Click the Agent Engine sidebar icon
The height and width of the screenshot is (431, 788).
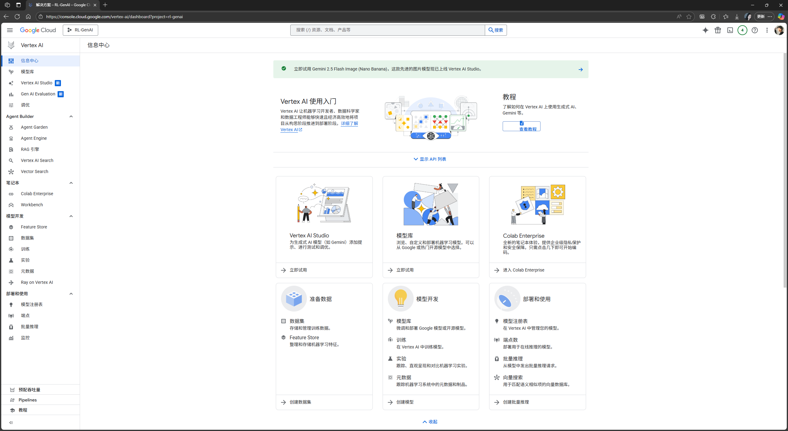(x=11, y=138)
